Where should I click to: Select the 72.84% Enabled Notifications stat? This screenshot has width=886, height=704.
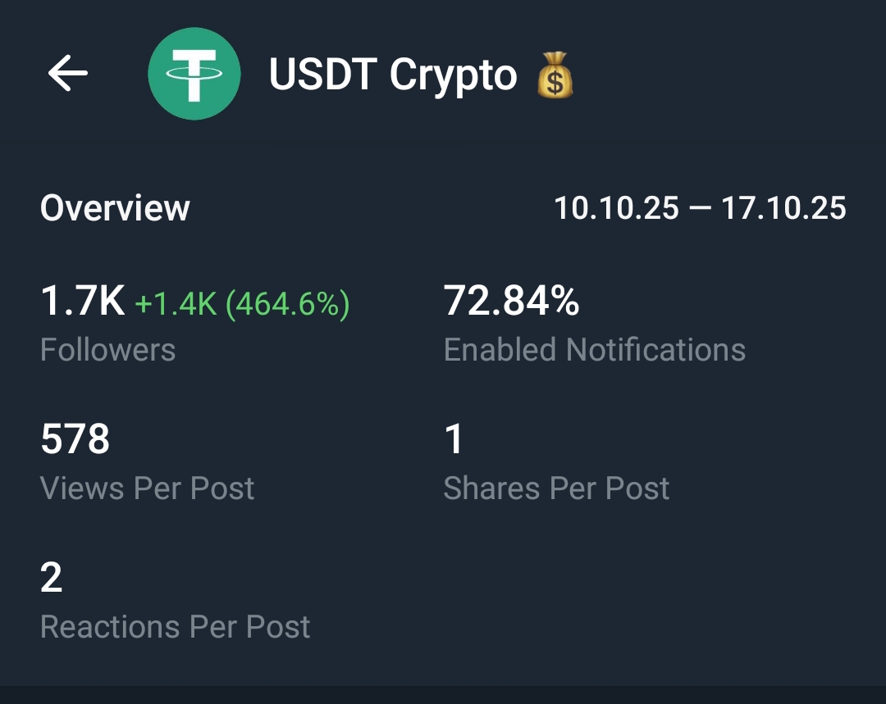(510, 302)
